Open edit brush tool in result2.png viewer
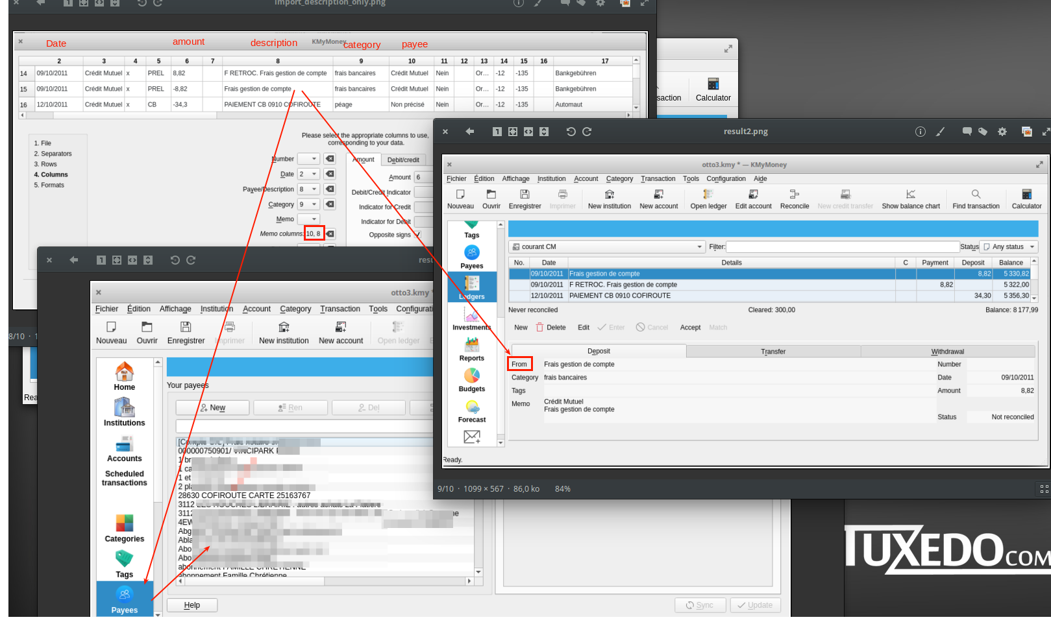1051x624 pixels. (x=940, y=132)
